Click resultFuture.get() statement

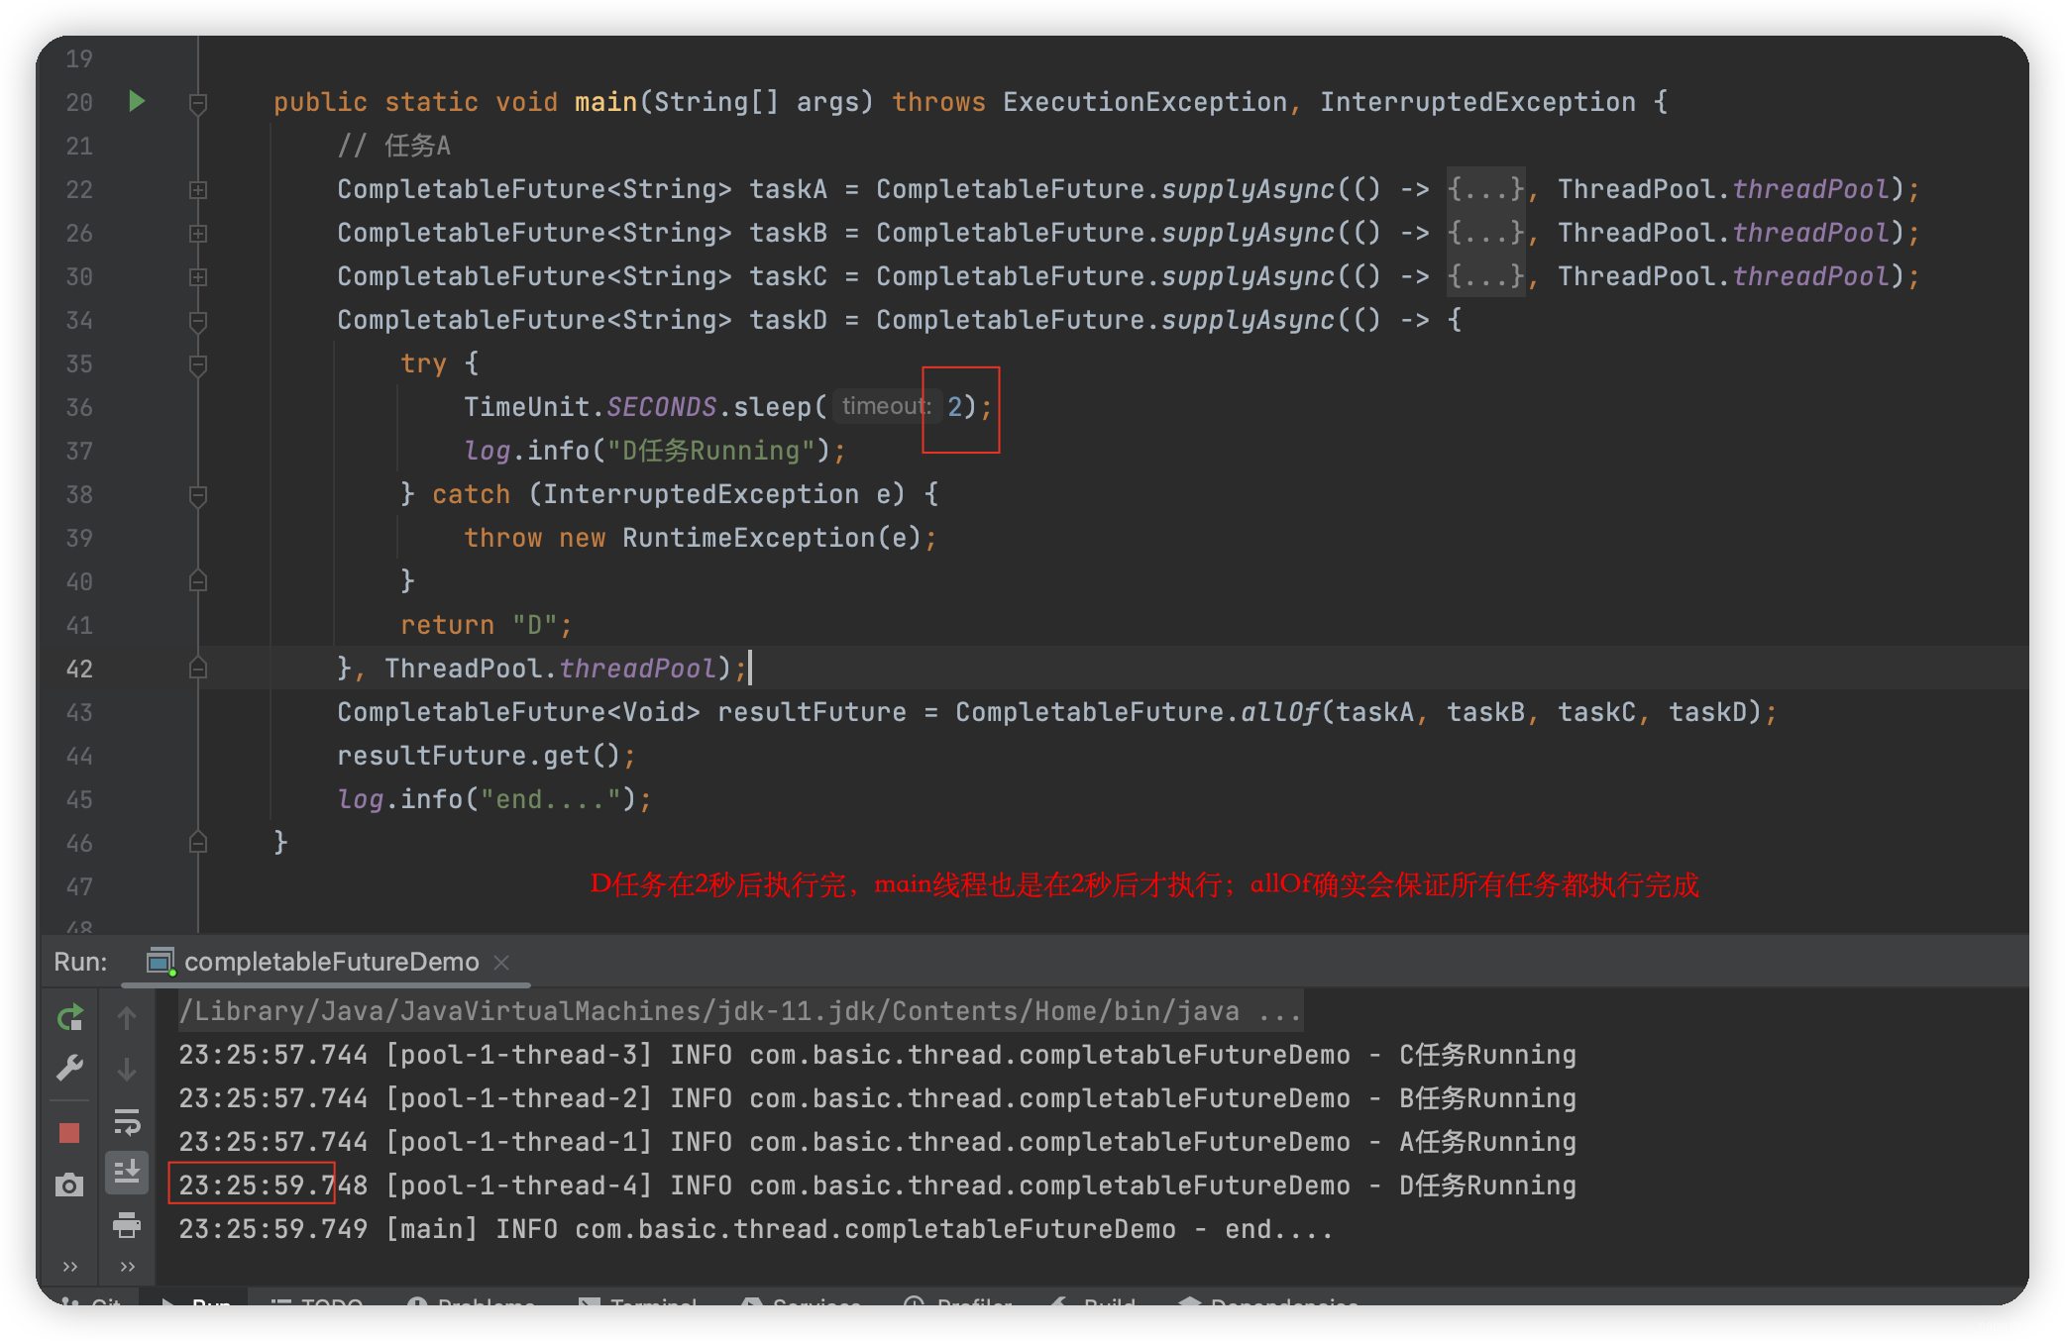point(486,756)
